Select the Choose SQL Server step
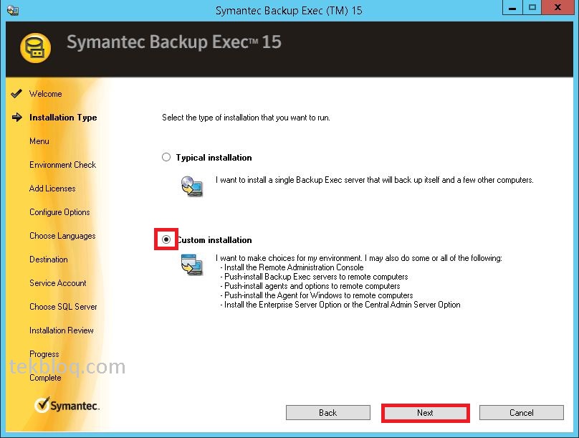 pyautogui.click(x=63, y=307)
